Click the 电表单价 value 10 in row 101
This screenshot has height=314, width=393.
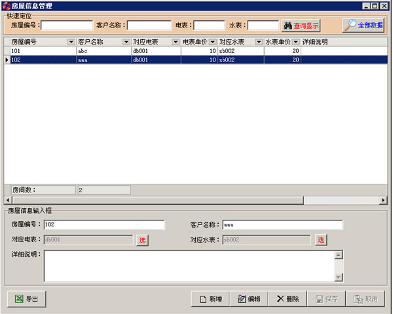coord(199,51)
